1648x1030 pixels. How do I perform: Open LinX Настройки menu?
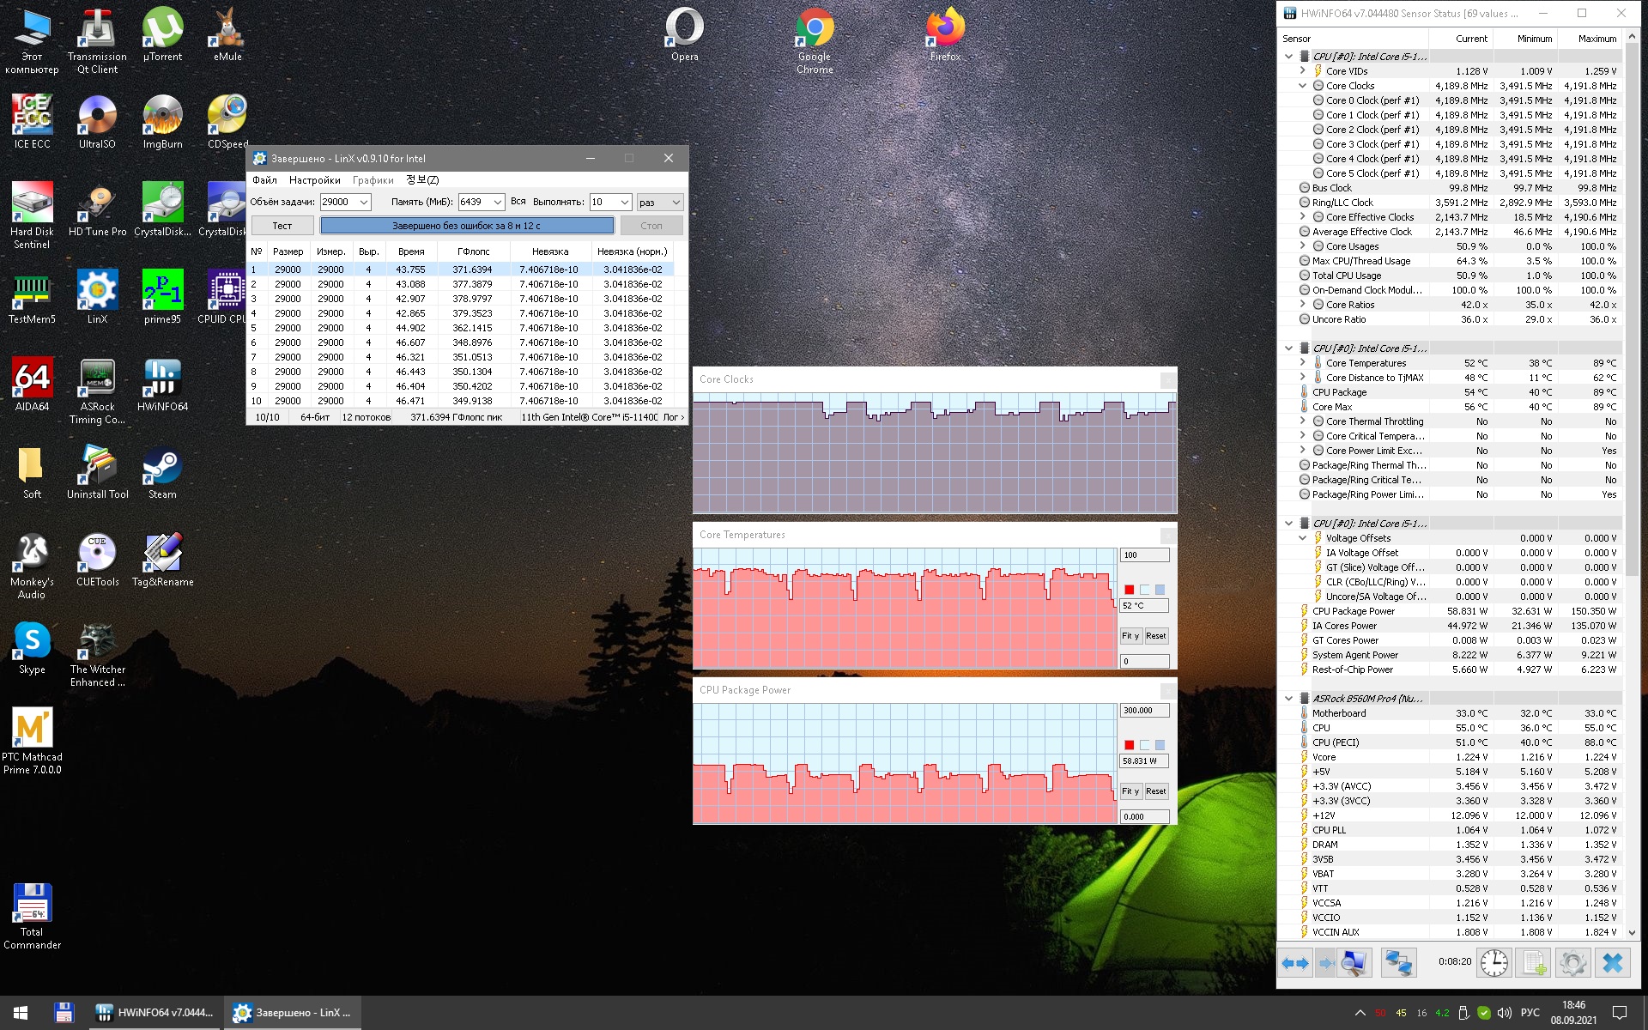[314, 180]
